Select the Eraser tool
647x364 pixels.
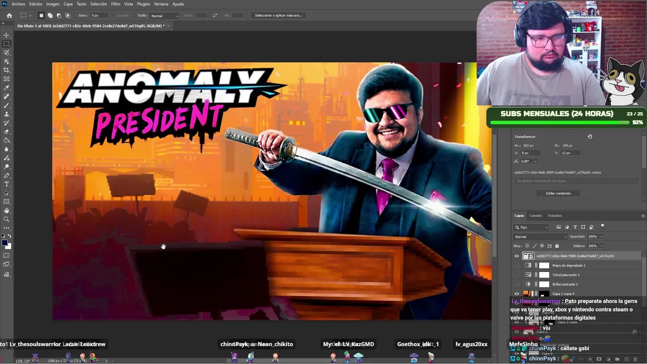(7, 131)
